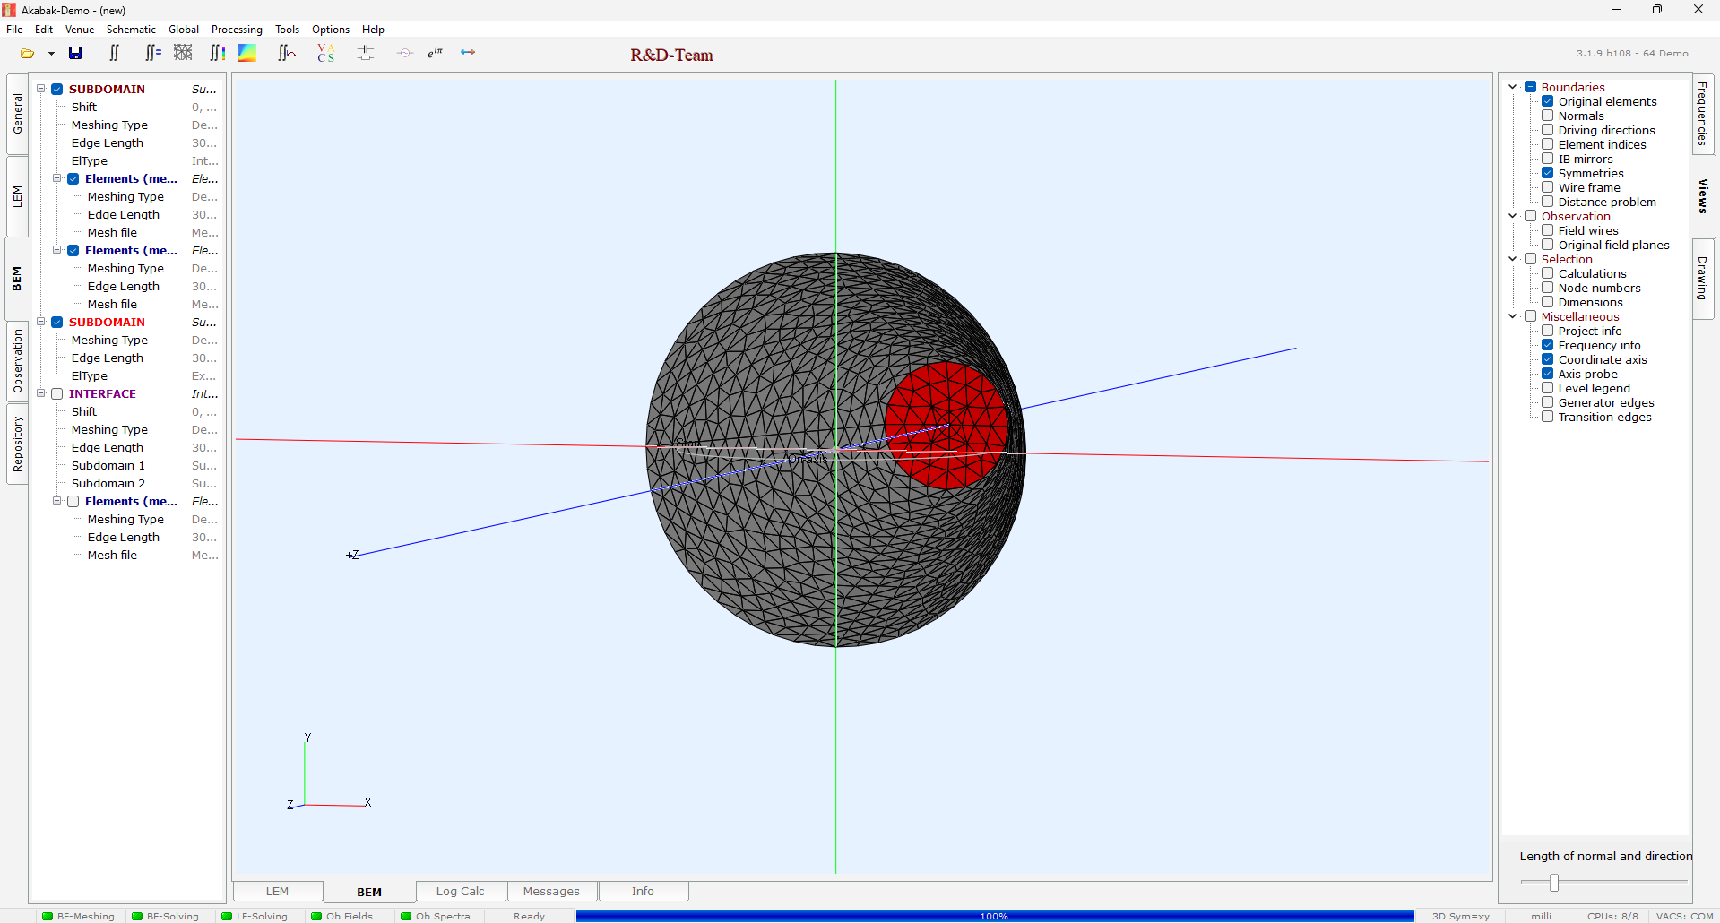Click the open folder icon

(x=28, y=54)
